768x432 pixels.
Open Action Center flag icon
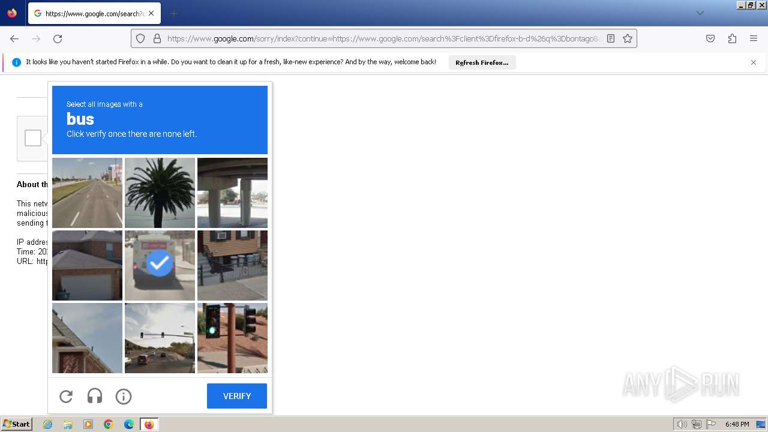tap(711, 424)
